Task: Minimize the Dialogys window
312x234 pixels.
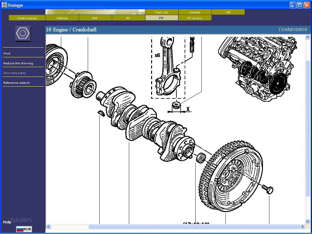Action: coord(292,5)
